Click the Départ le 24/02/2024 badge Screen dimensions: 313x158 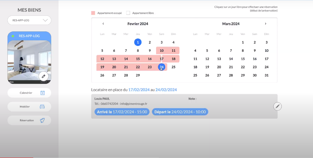180,112
